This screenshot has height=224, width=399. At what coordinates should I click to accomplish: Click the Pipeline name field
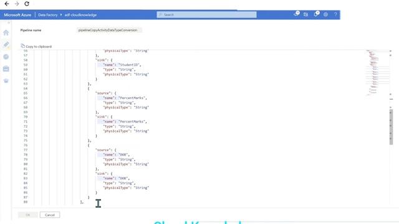pos(109,30)
